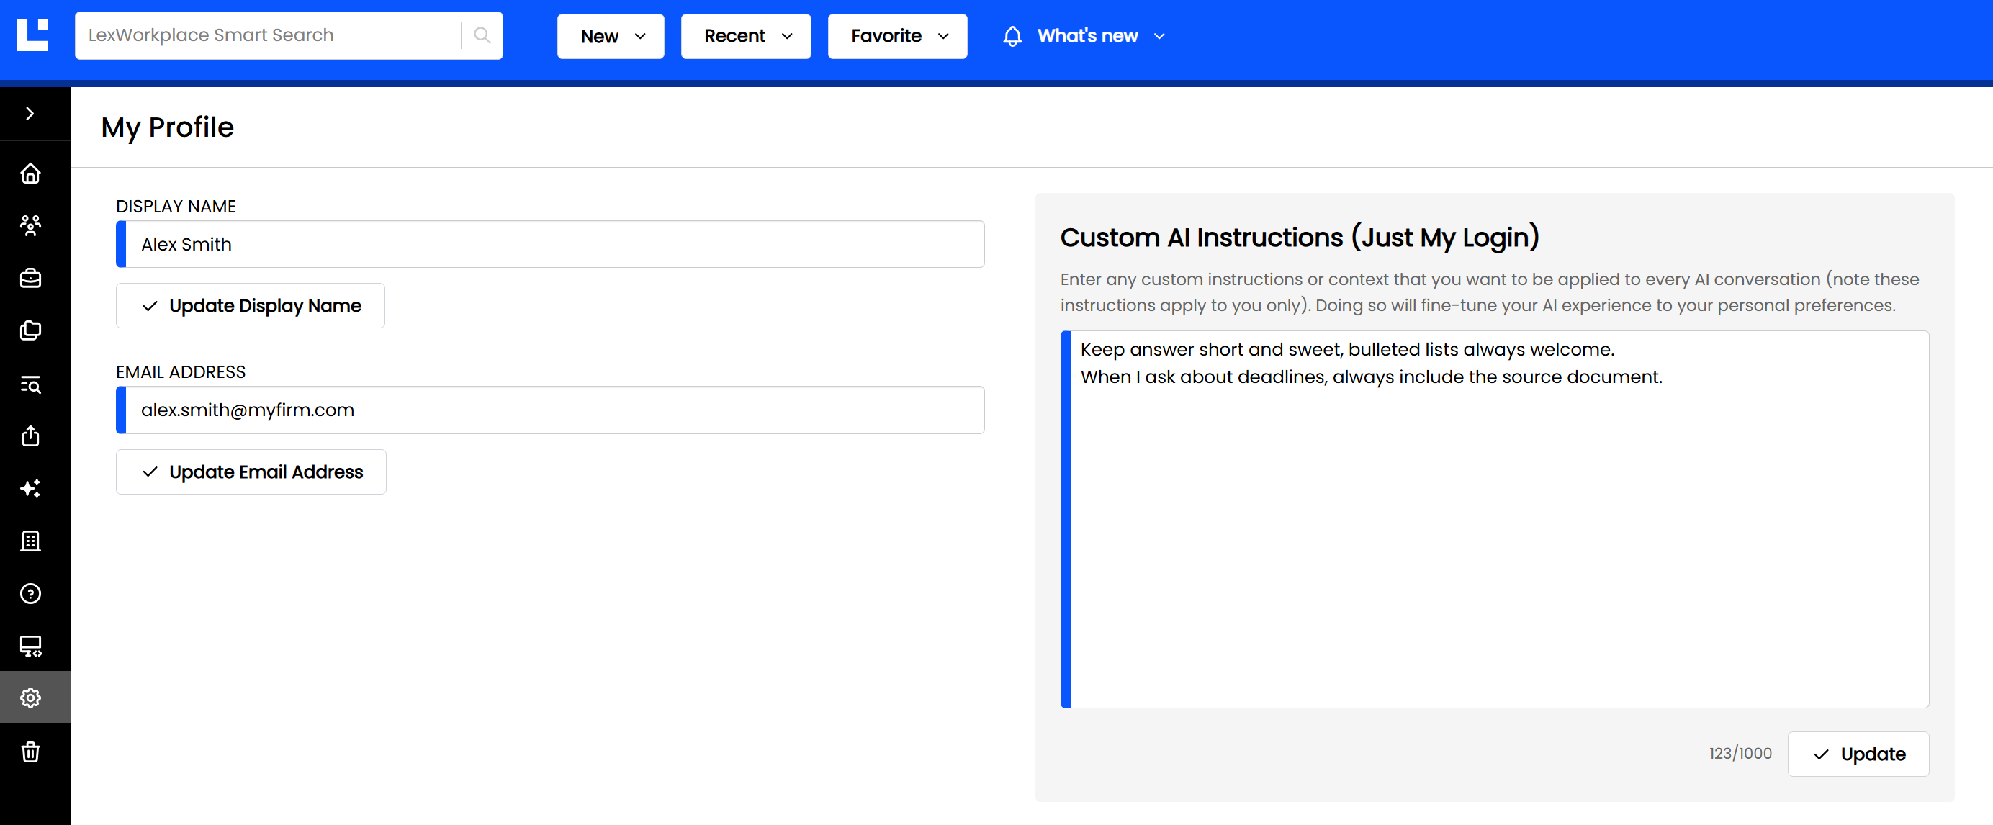Open the Recent dropdown
The width and height of the screenshot is (1993, 825).
[x=746, y=36]
